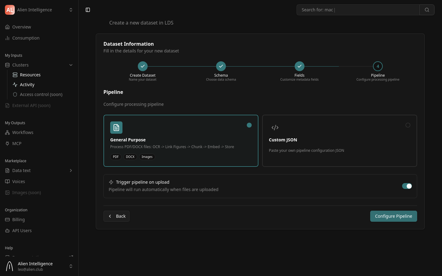442x276 pixels.
Task: Open Billing via its card icon
Action: tap(7, 220)
